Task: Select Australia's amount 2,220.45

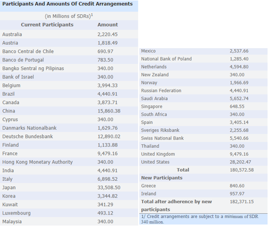Action: point(108,34)
